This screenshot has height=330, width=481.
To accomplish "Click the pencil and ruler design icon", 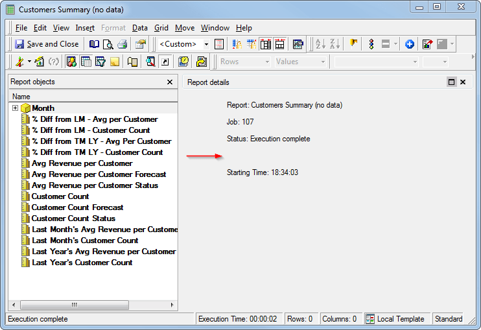I will (20, 62).
